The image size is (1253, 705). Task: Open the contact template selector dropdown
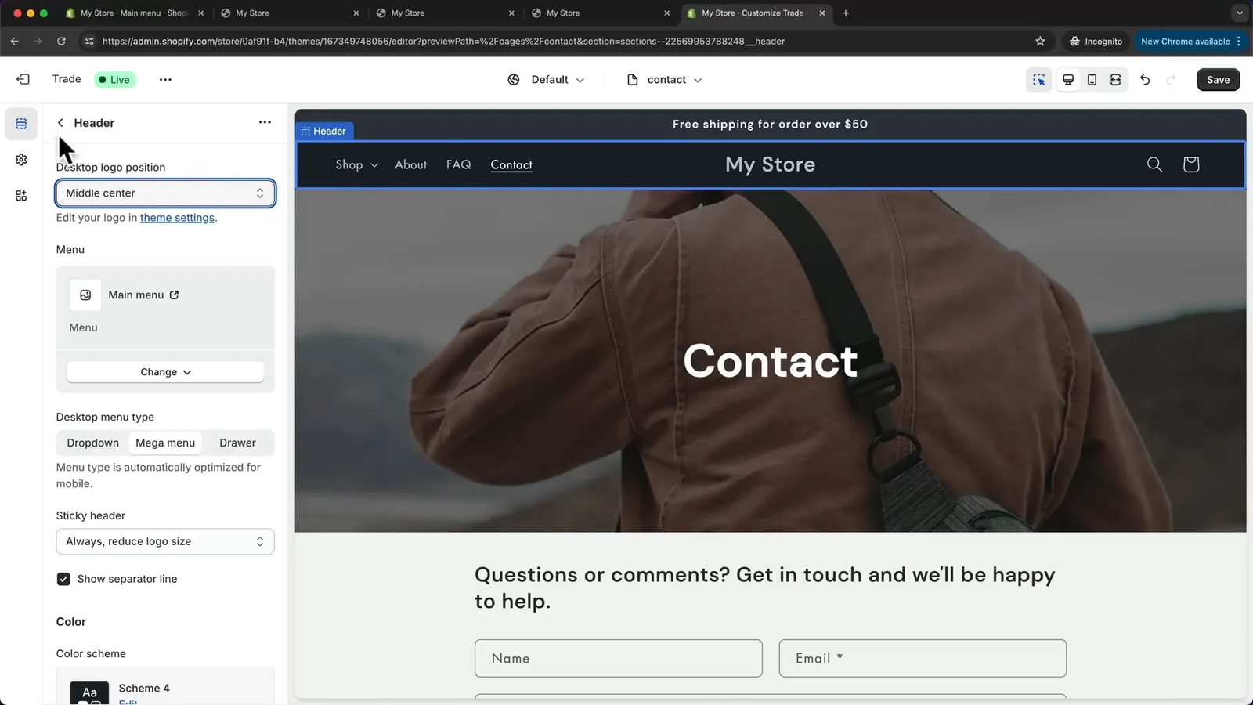[x=665, y=80]
